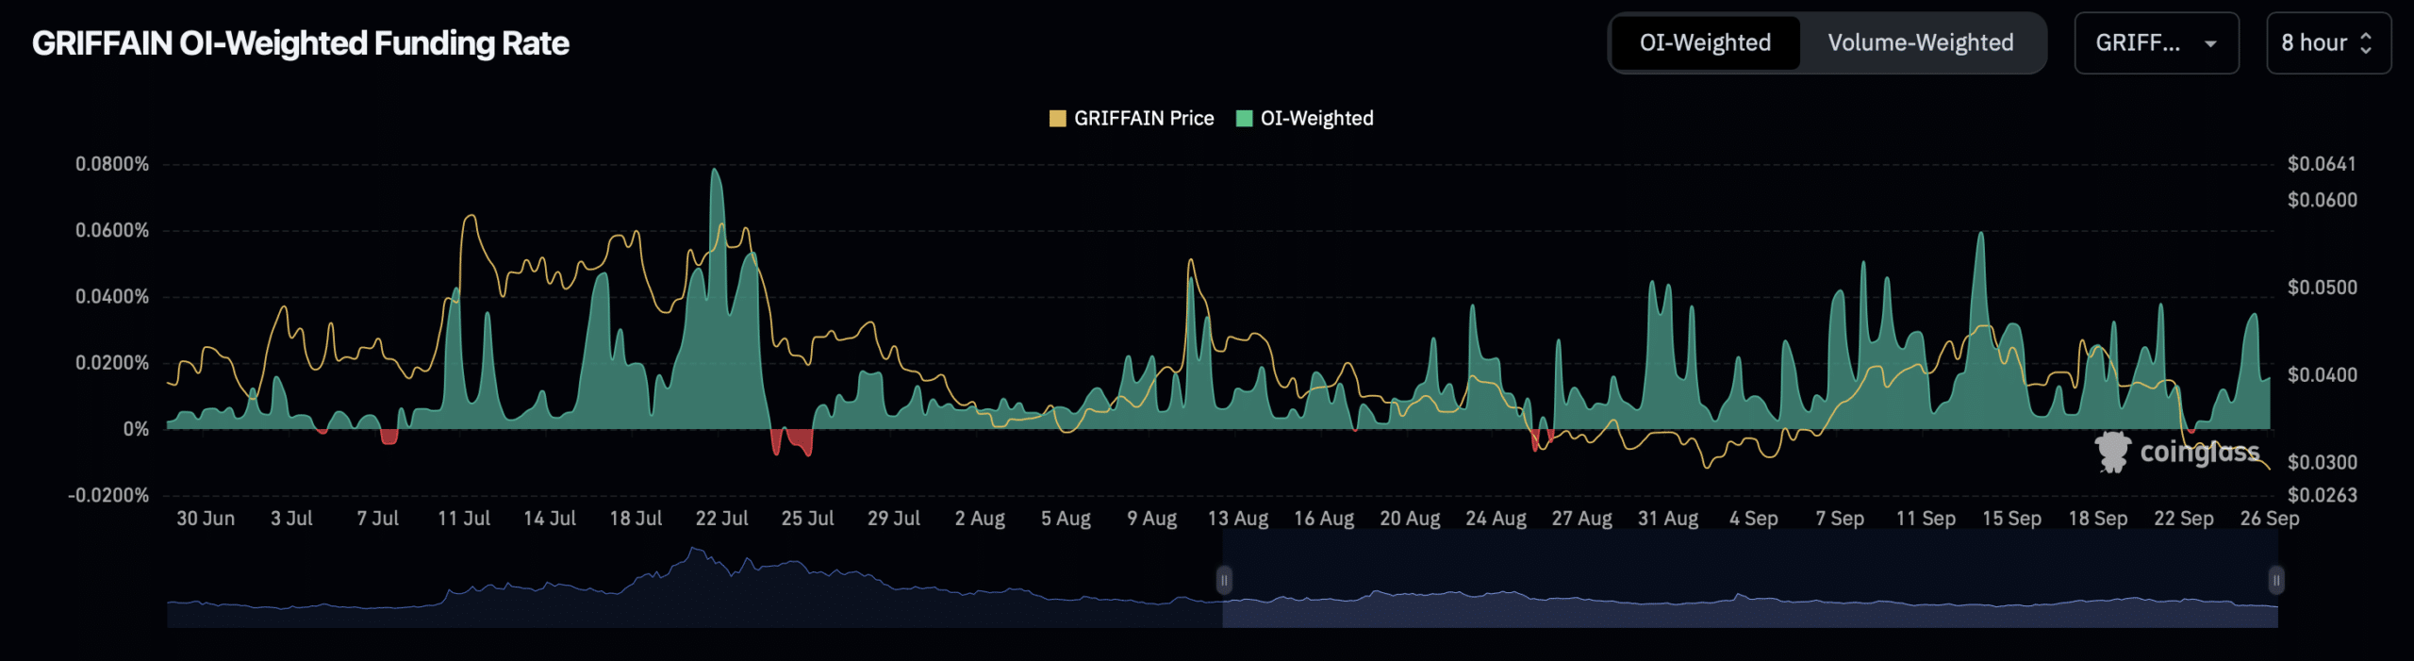Viewport: 2414px width, 661px height.
Task: Grab the left range slider handle
Action: click(x=1223, y=580)
